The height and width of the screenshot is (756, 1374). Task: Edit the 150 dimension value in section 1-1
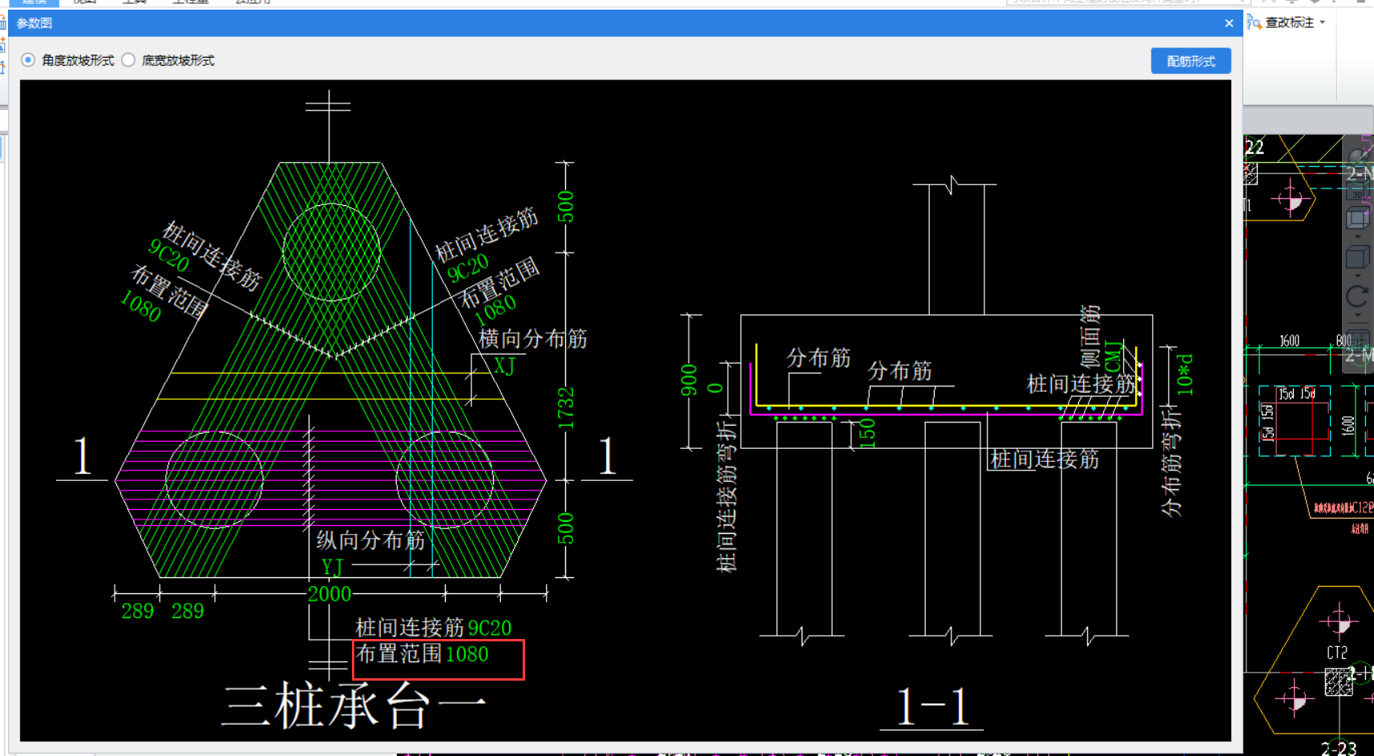(867, 433)
